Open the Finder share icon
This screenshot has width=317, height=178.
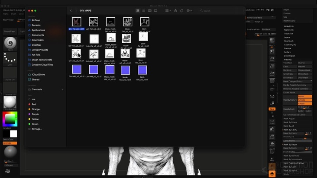[x=175, y=11]
